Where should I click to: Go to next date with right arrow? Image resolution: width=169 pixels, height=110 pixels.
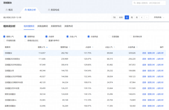[x=147, y=17]
